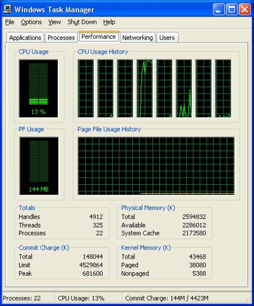The width and height of the screenshot is (254, 306).
Task: Click the 'Totals' group label
Action: click(x=27, y=208)
